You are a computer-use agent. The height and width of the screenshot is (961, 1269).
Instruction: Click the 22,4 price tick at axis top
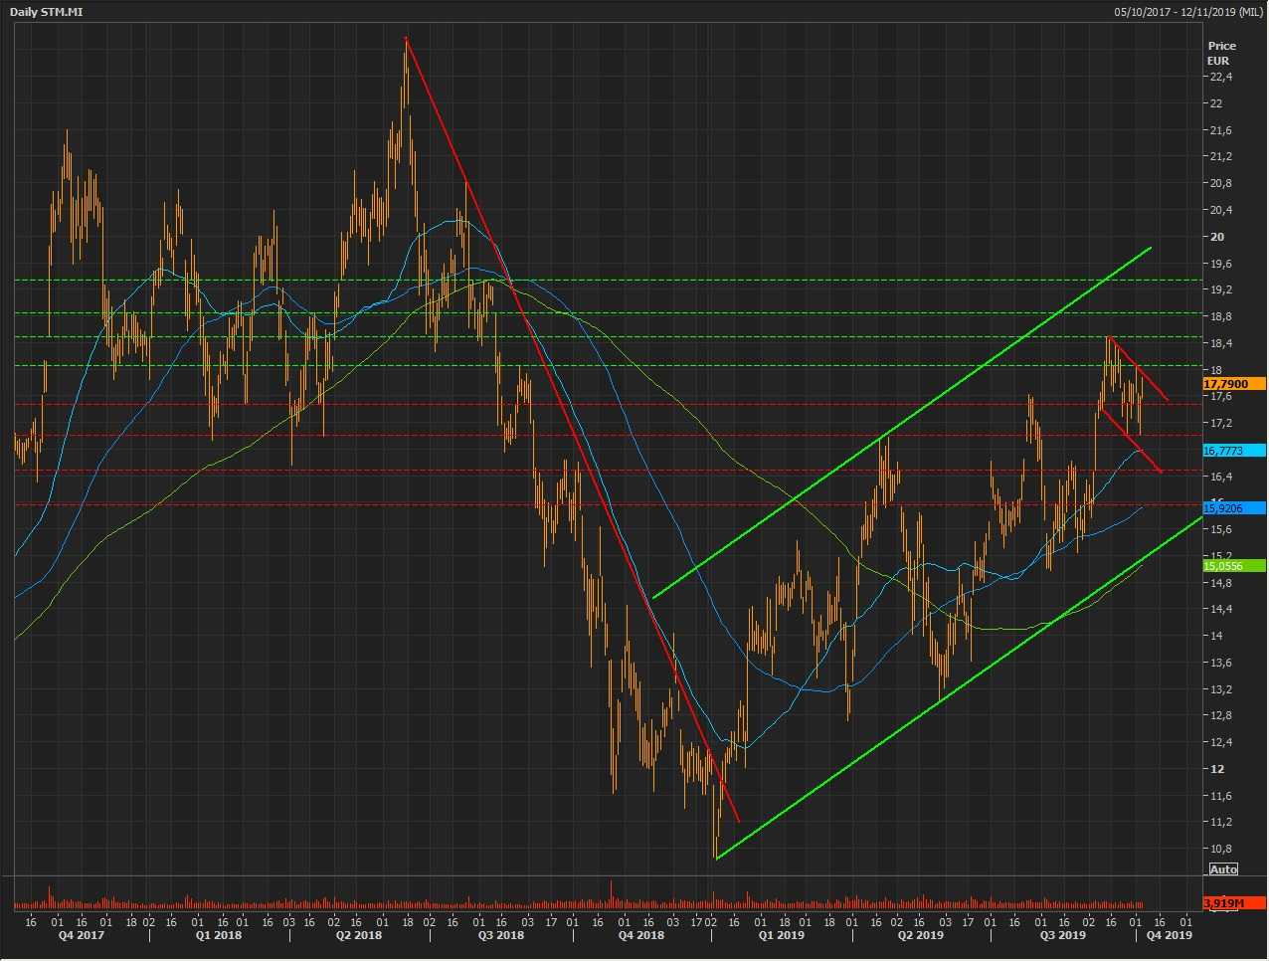pos(1220,78)
